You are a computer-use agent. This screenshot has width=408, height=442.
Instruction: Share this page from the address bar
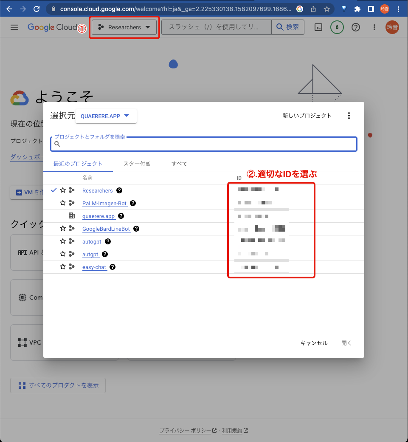point(313,9)
